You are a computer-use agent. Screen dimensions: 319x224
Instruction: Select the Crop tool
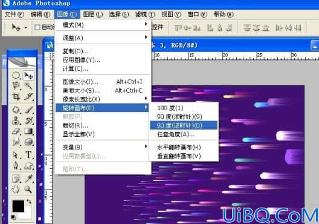coord(16,96)
